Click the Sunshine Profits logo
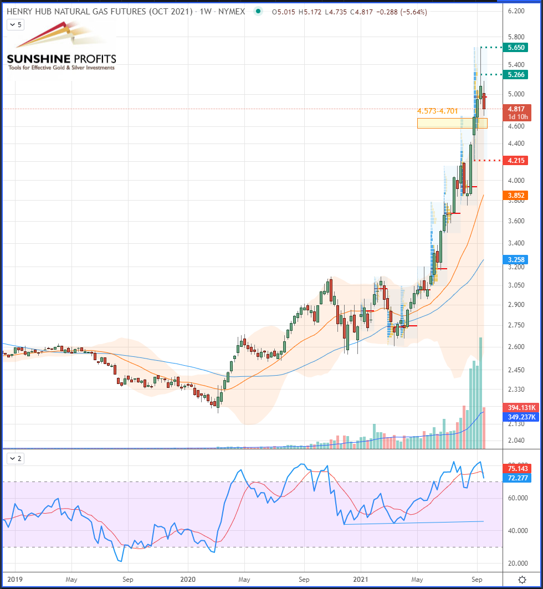543x589 pixels. coord(62,47)
